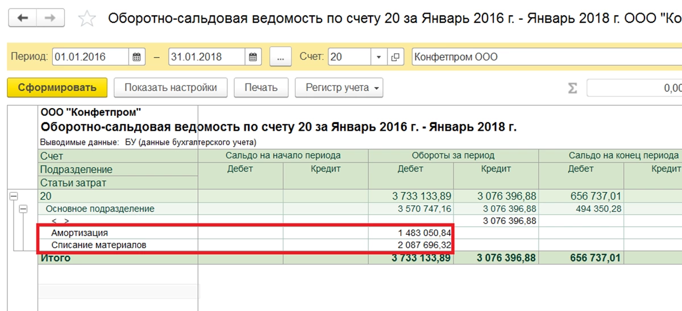This screenshot has height=311, width=682.
Task: Collapse account 20 group in report
Action: coord(13,196)
